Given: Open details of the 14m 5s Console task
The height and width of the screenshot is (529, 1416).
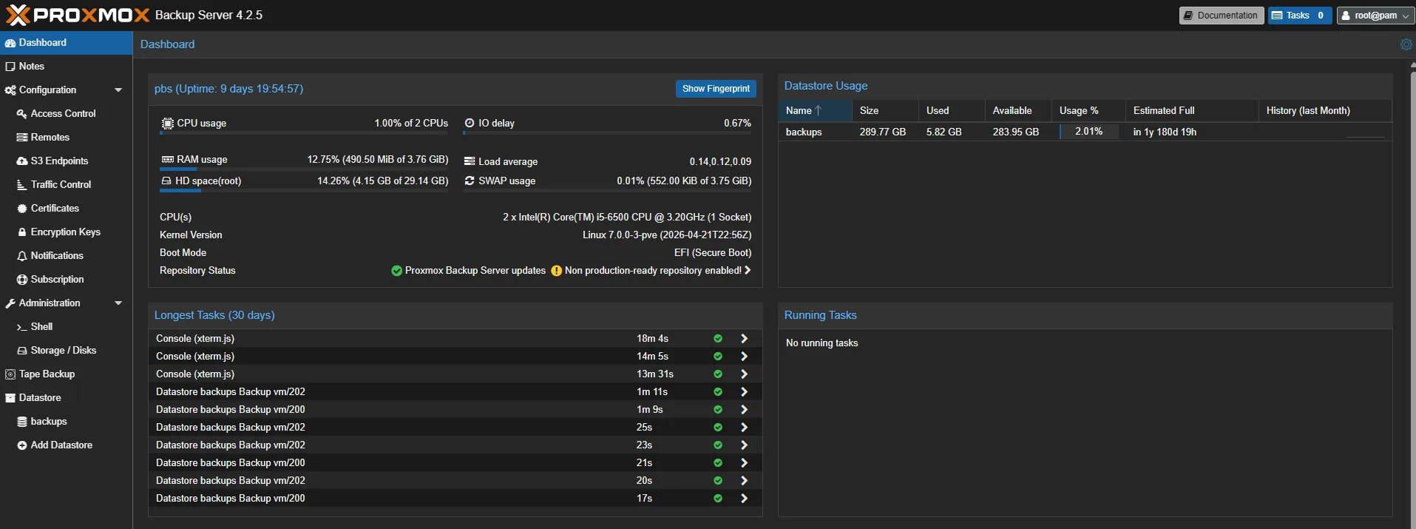Looking at the screenshot, I should [x=744, y=357].
